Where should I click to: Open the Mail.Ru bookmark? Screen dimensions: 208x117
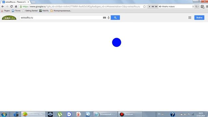point(44,11)
